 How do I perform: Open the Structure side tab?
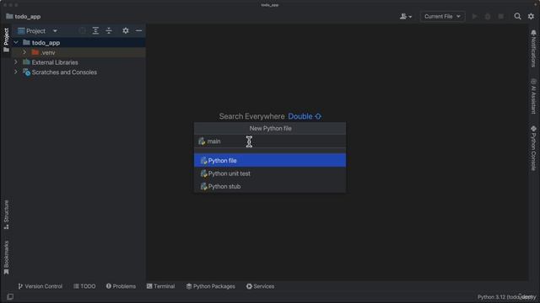coord(6,215)
